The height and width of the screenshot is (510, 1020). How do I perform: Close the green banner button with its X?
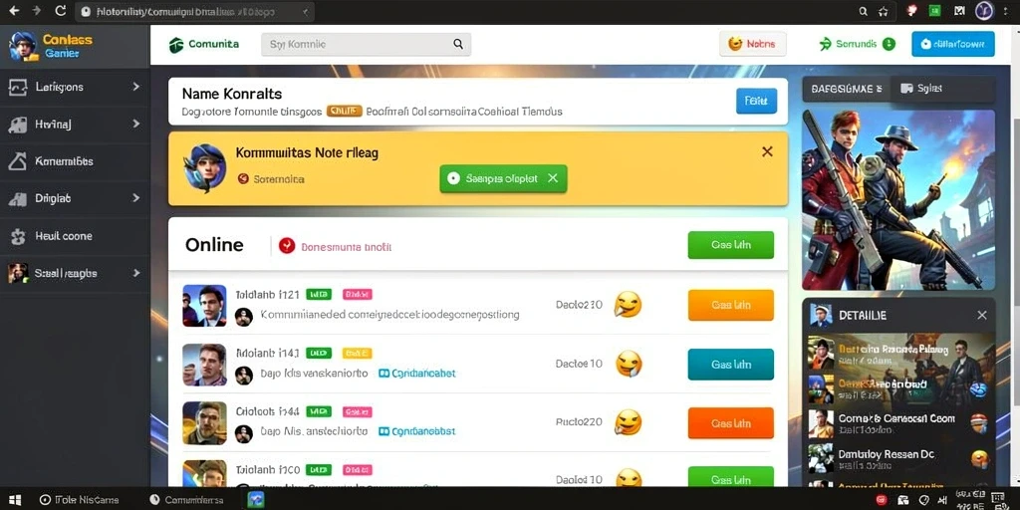pyautogui.click(x=552, y=178)
